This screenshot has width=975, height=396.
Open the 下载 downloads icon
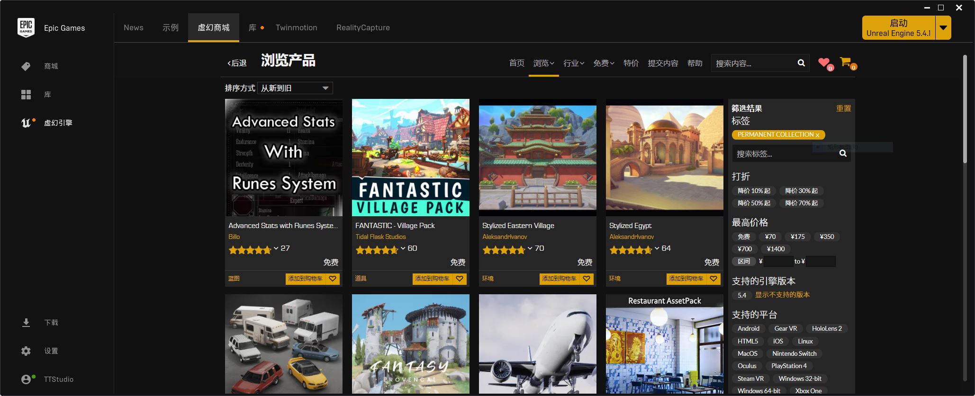coord(26,323)
